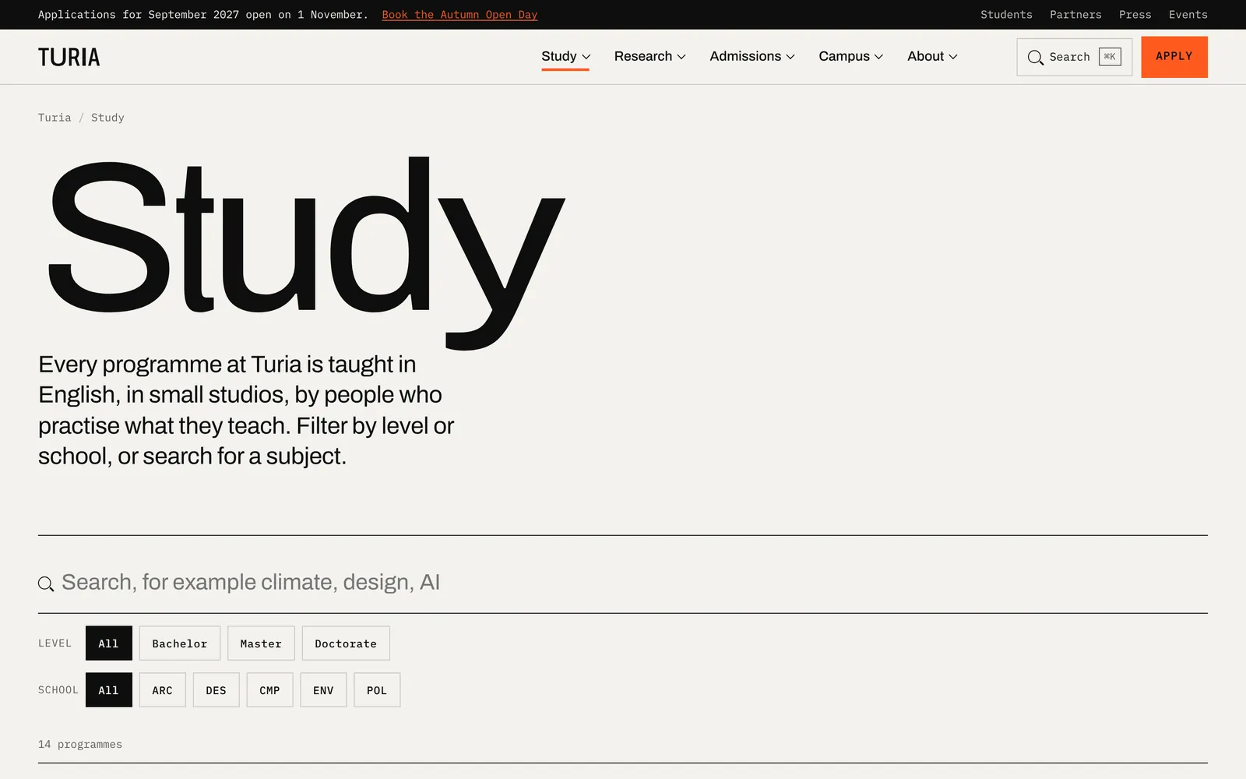This screenshot has height=779, width=1246.
Task: Filter programmes by Bachelor level
Action: pyautogui.click(x=180, y=643)
